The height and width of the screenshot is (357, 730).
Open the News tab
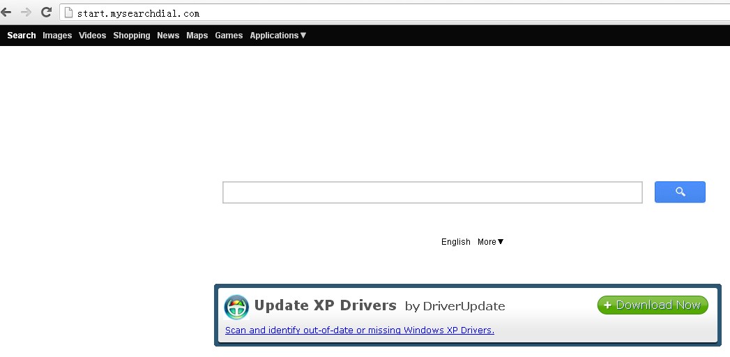tap(168, 36)
